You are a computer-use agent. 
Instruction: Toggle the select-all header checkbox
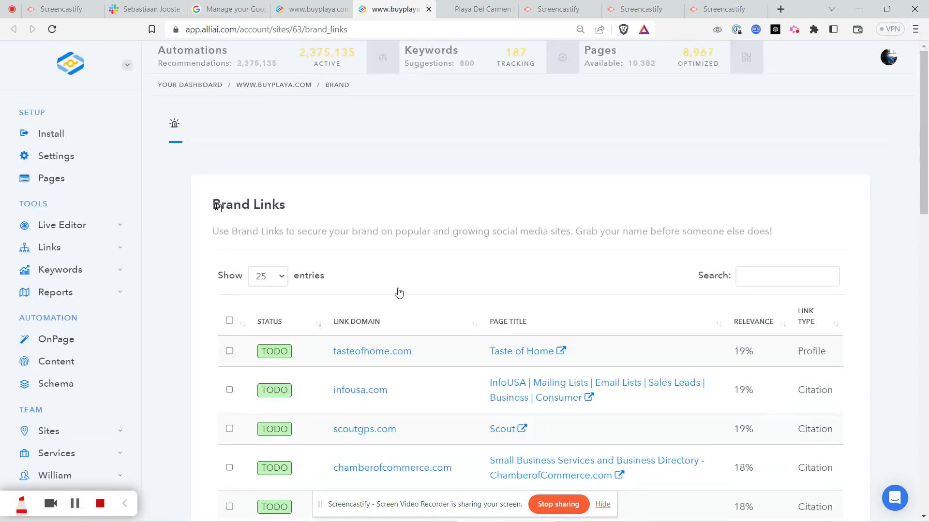pos(229,320)
